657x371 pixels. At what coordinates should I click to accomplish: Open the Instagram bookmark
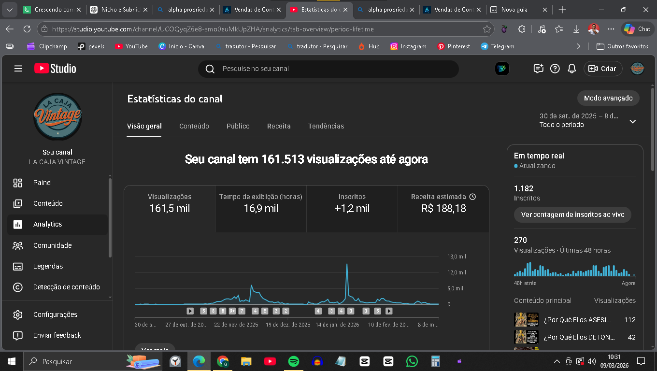(x=408, y=46)
